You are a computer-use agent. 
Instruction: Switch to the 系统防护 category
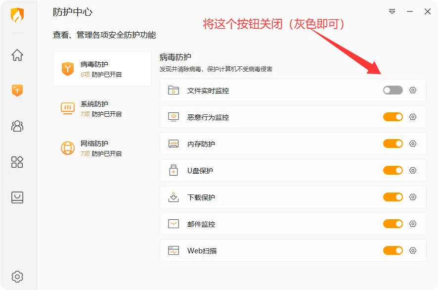tap(102, 108)
